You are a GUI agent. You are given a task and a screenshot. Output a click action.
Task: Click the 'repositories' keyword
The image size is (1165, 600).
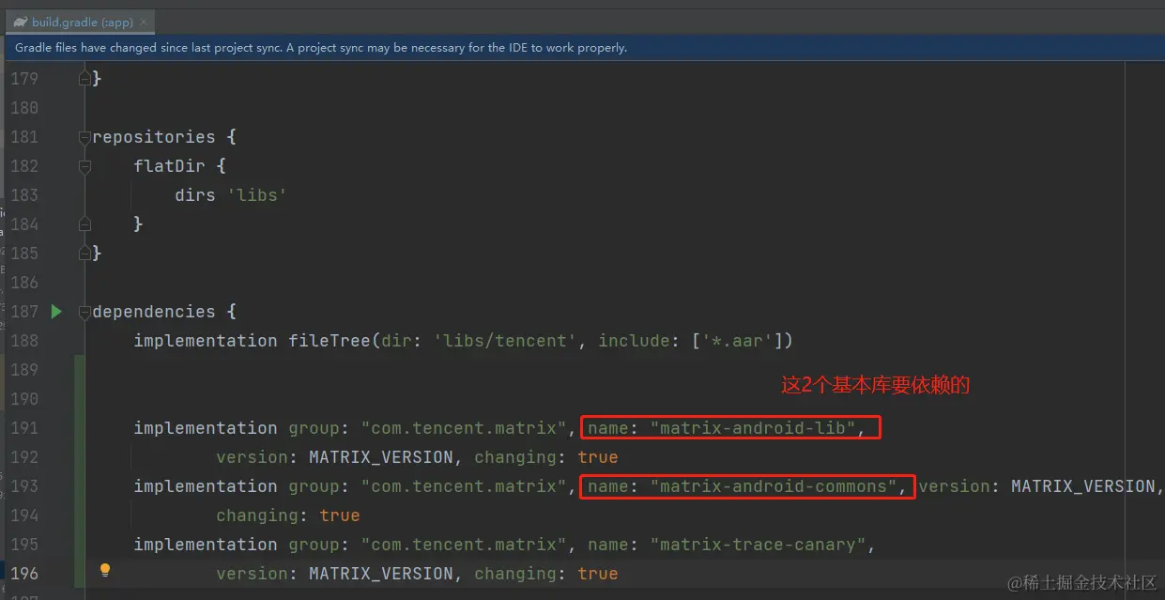154,137
